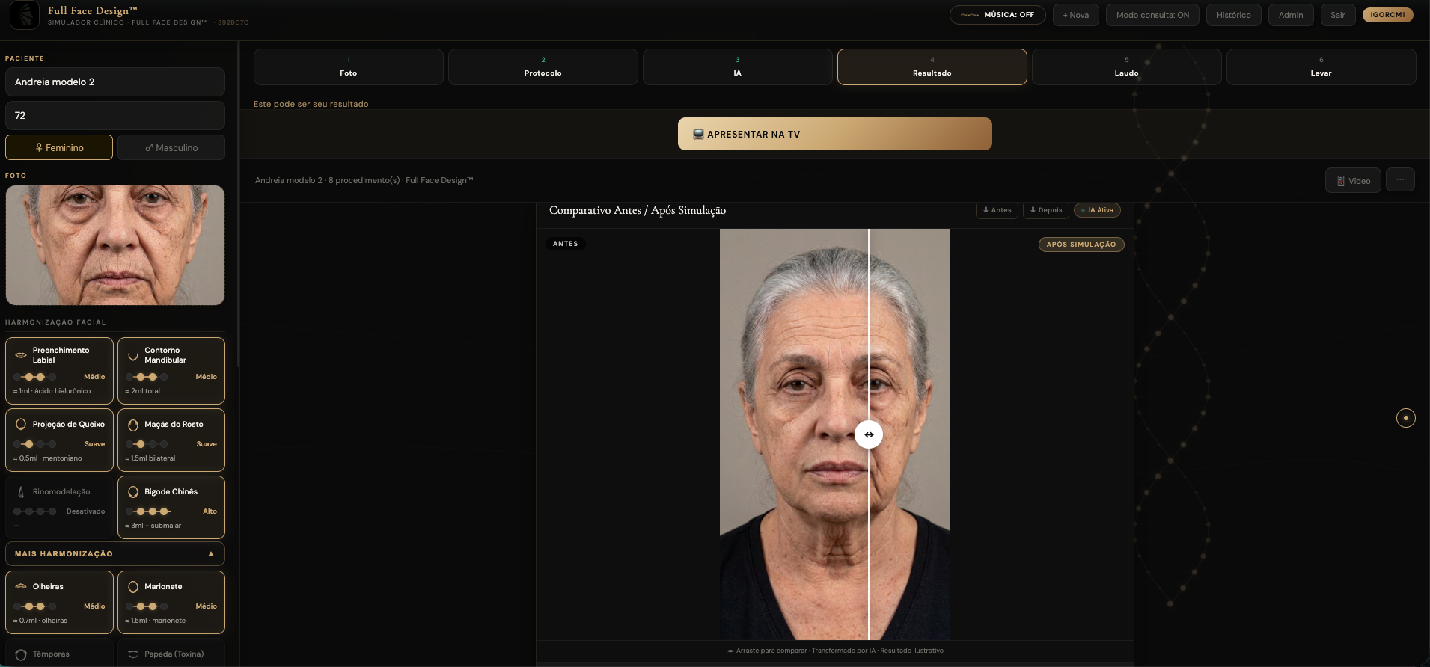
Task: Open step 4 Resultado tab
Action: [932, 67]
